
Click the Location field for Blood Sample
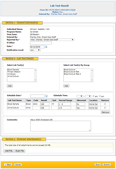pos(93,104)
